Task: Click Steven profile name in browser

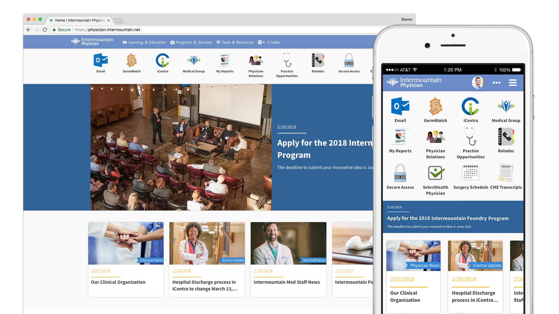Action: 406,19
